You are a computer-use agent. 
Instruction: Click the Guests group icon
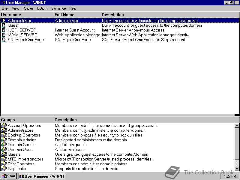click(4, 154)
